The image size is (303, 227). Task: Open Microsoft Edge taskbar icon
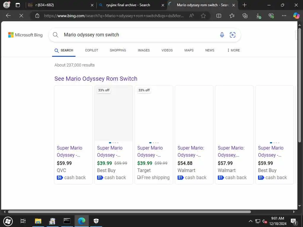coord(82,221)
